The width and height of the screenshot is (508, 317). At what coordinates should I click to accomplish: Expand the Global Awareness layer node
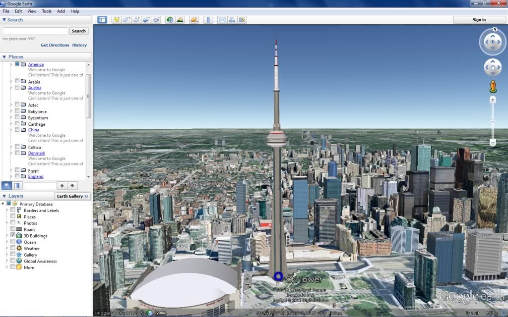pos(7,261)
